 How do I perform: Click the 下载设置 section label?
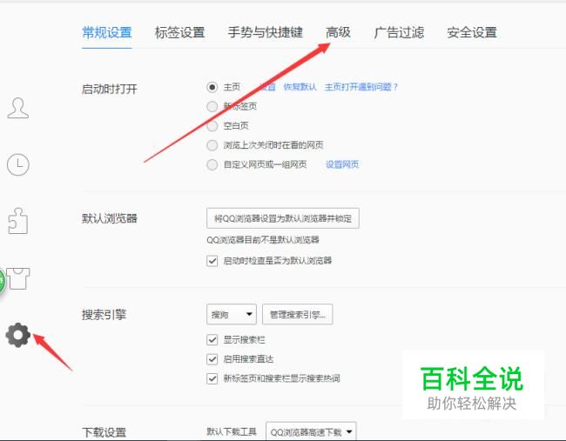104,432
